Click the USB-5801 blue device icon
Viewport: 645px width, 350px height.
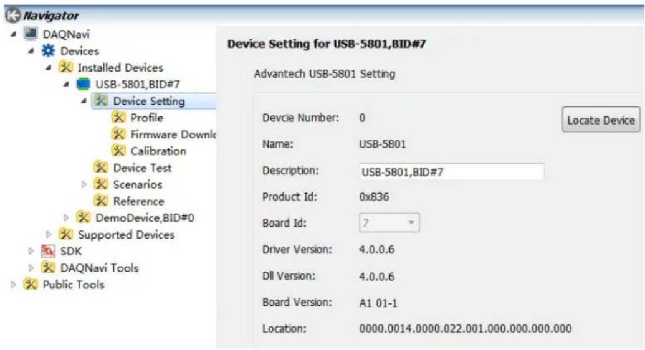84,84
